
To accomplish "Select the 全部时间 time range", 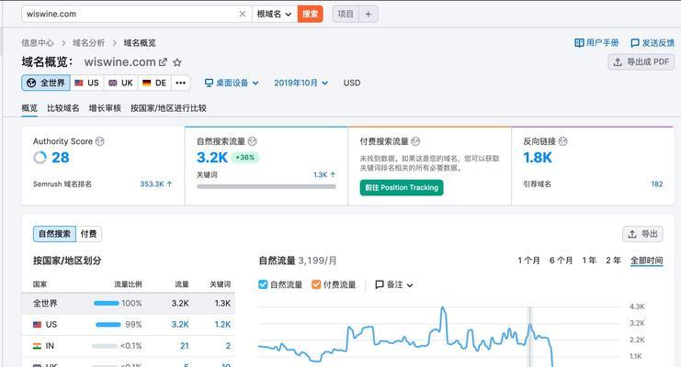I will pos(647,261).
